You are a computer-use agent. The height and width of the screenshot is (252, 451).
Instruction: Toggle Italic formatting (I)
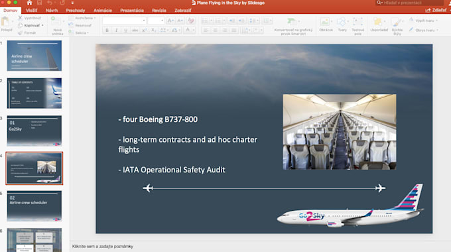coord(116,31)
